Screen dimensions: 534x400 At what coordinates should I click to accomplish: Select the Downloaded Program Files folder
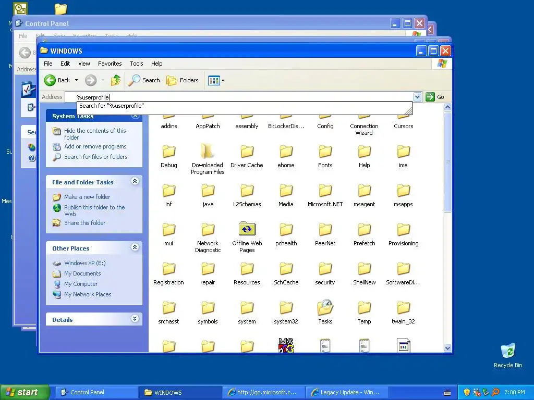tap(208, 152)
